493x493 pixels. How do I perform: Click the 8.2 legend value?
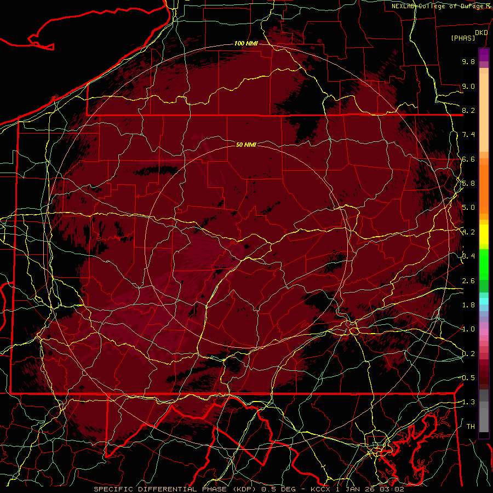pos(468,110)
